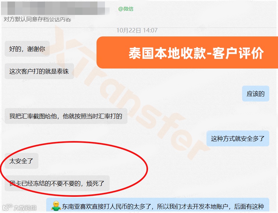Click the words 本地账户 in the bottom message
278x213 pixels.
[x=216, y=206]
